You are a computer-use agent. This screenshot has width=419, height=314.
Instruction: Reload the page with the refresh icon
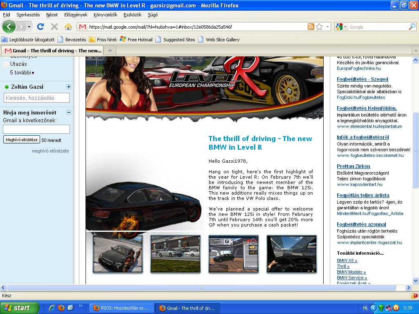pyautogui.click(x=41, y=27)
